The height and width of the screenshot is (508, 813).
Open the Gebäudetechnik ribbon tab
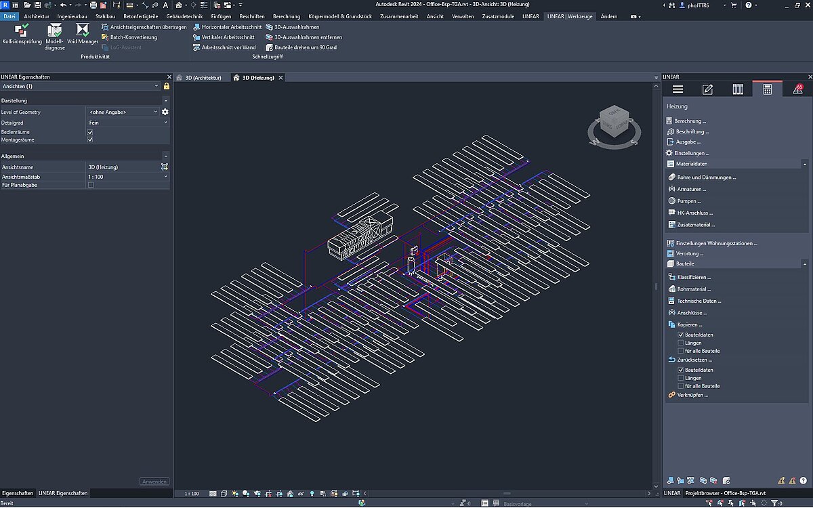(185, 16)
